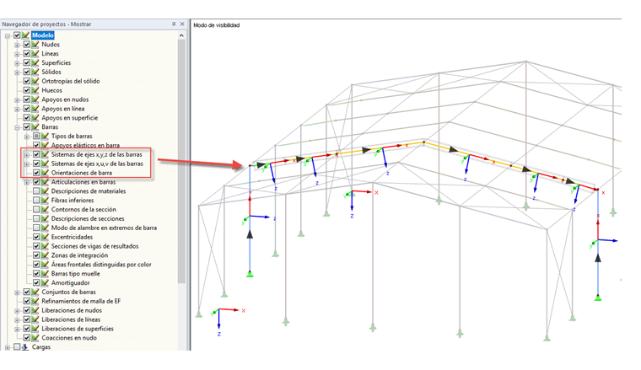
Task: Click the navigator scrollbar up arrow
Action: point(181,35)
